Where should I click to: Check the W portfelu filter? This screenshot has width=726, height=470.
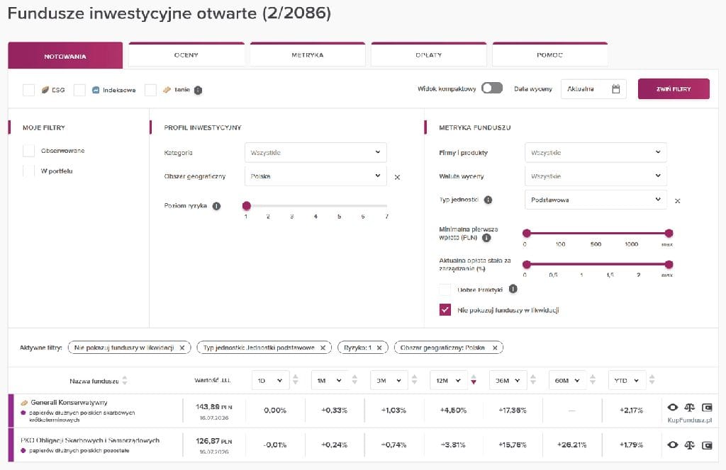[x=28, y=171]
